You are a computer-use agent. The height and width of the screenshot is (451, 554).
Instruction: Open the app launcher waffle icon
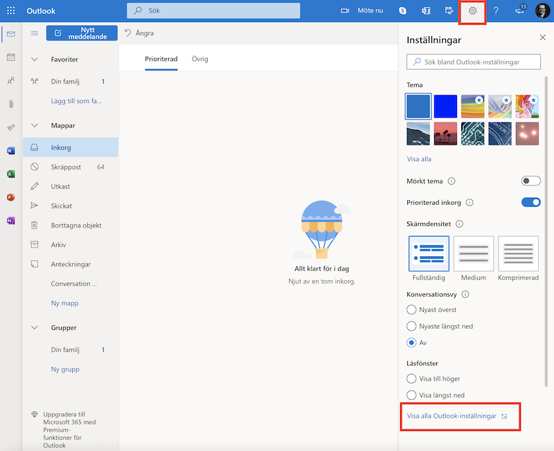tap(11, 11)
